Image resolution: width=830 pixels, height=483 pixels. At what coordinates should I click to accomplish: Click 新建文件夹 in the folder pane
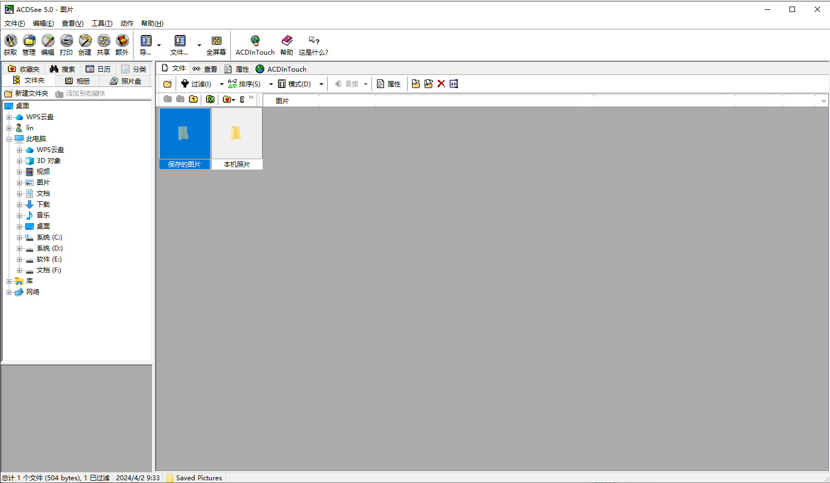coord(27,94)
